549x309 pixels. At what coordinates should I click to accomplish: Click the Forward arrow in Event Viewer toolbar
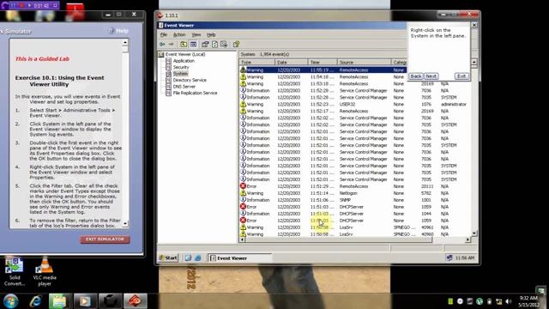pyautogui.click(x=171, y=44)
